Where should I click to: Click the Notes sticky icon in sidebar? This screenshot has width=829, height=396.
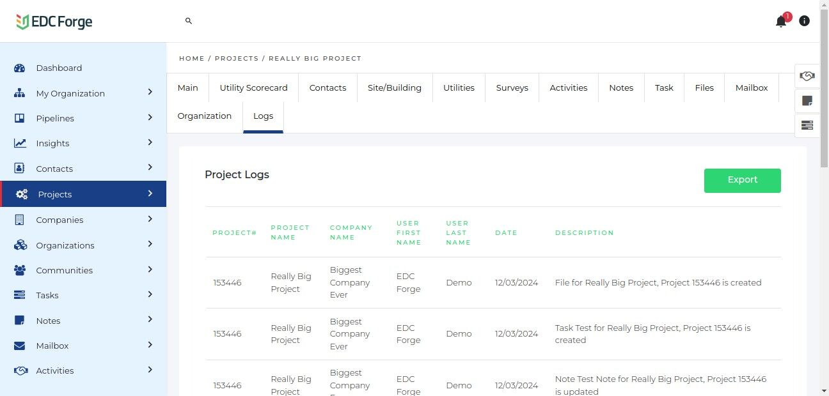[x=19, y=321]
